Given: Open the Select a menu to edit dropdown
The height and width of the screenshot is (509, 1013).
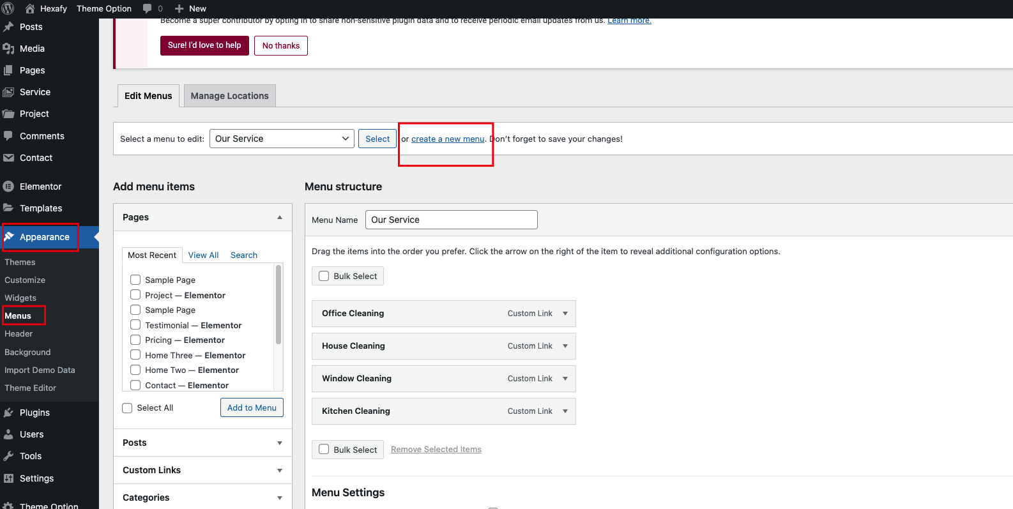Looking at the screenshot, I should (282, 139).
